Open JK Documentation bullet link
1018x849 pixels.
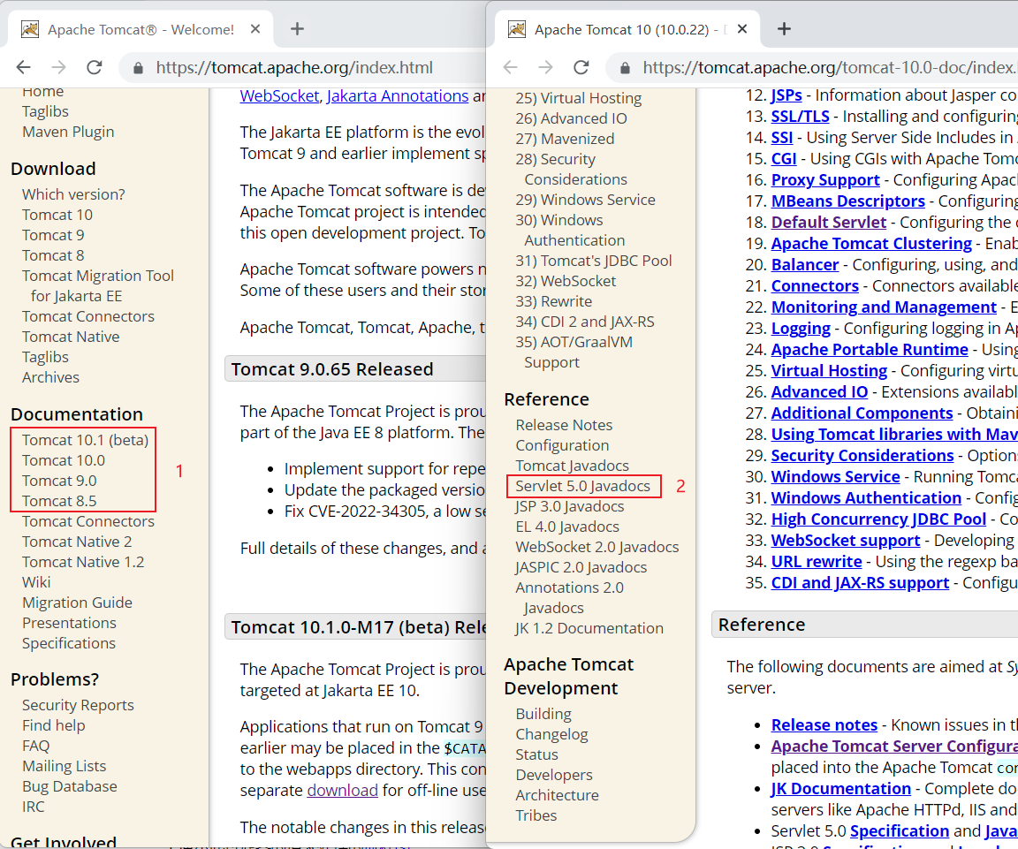click(x=840, y=789)
